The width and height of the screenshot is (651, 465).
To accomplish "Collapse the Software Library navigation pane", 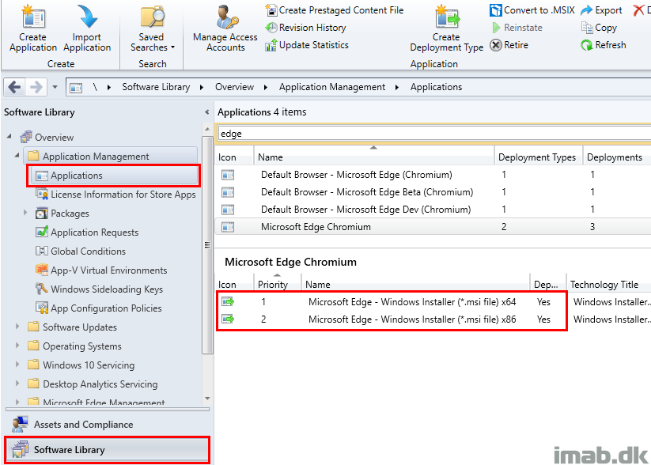I will click(206, 112).
